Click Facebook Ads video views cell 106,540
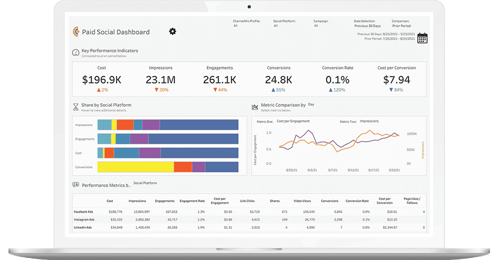498x260 pixels. pyautogui.click(x=309, y=211)
